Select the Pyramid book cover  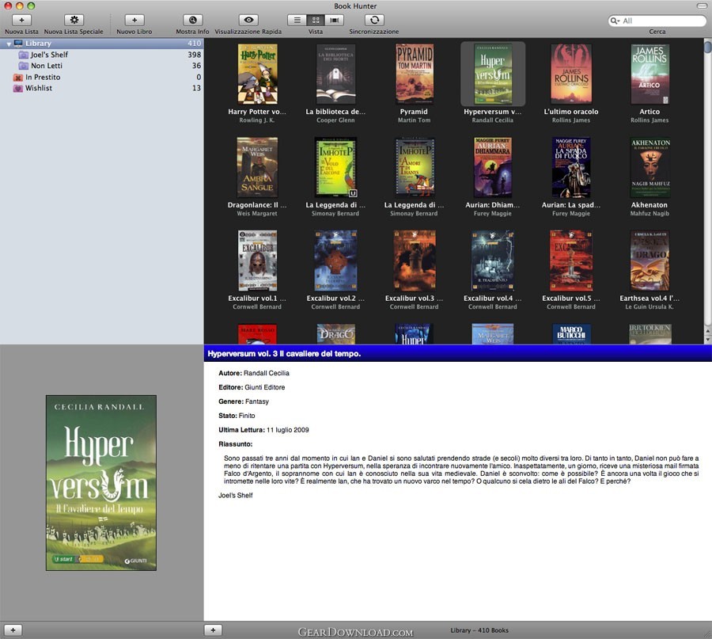pyautogui.click(x=414, y=74)
